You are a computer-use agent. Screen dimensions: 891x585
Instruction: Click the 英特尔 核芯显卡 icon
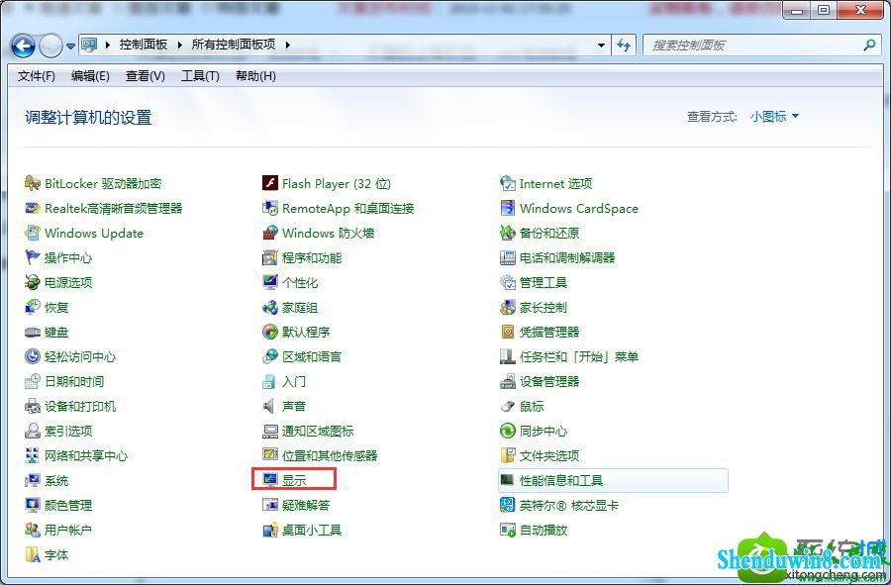pyautogui.click(x=508, y=505)
